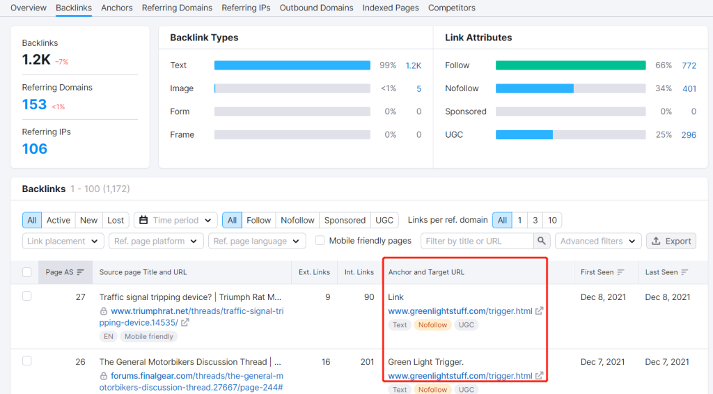The width and height of the screenshot is (713, 394).
Task: Click the Filter by title or URL field
Action: tap(477, 241)
